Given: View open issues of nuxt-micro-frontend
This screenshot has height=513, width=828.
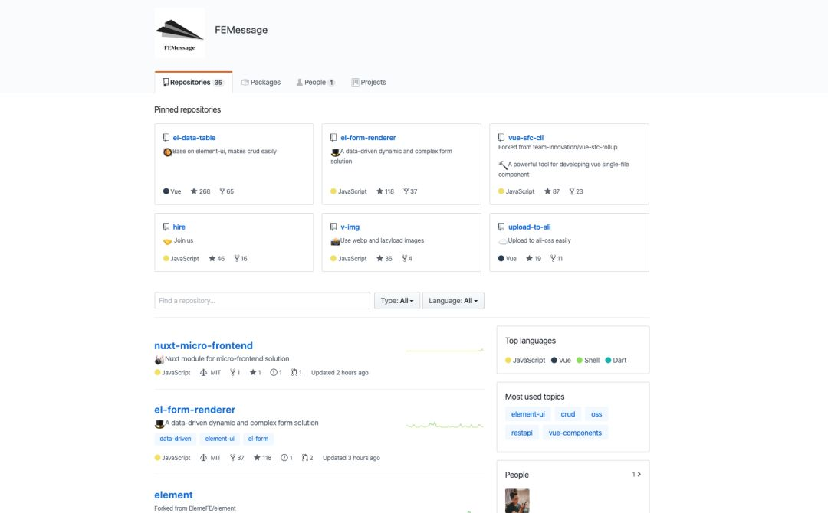Looking at the screenshot, I should (276, 372).
